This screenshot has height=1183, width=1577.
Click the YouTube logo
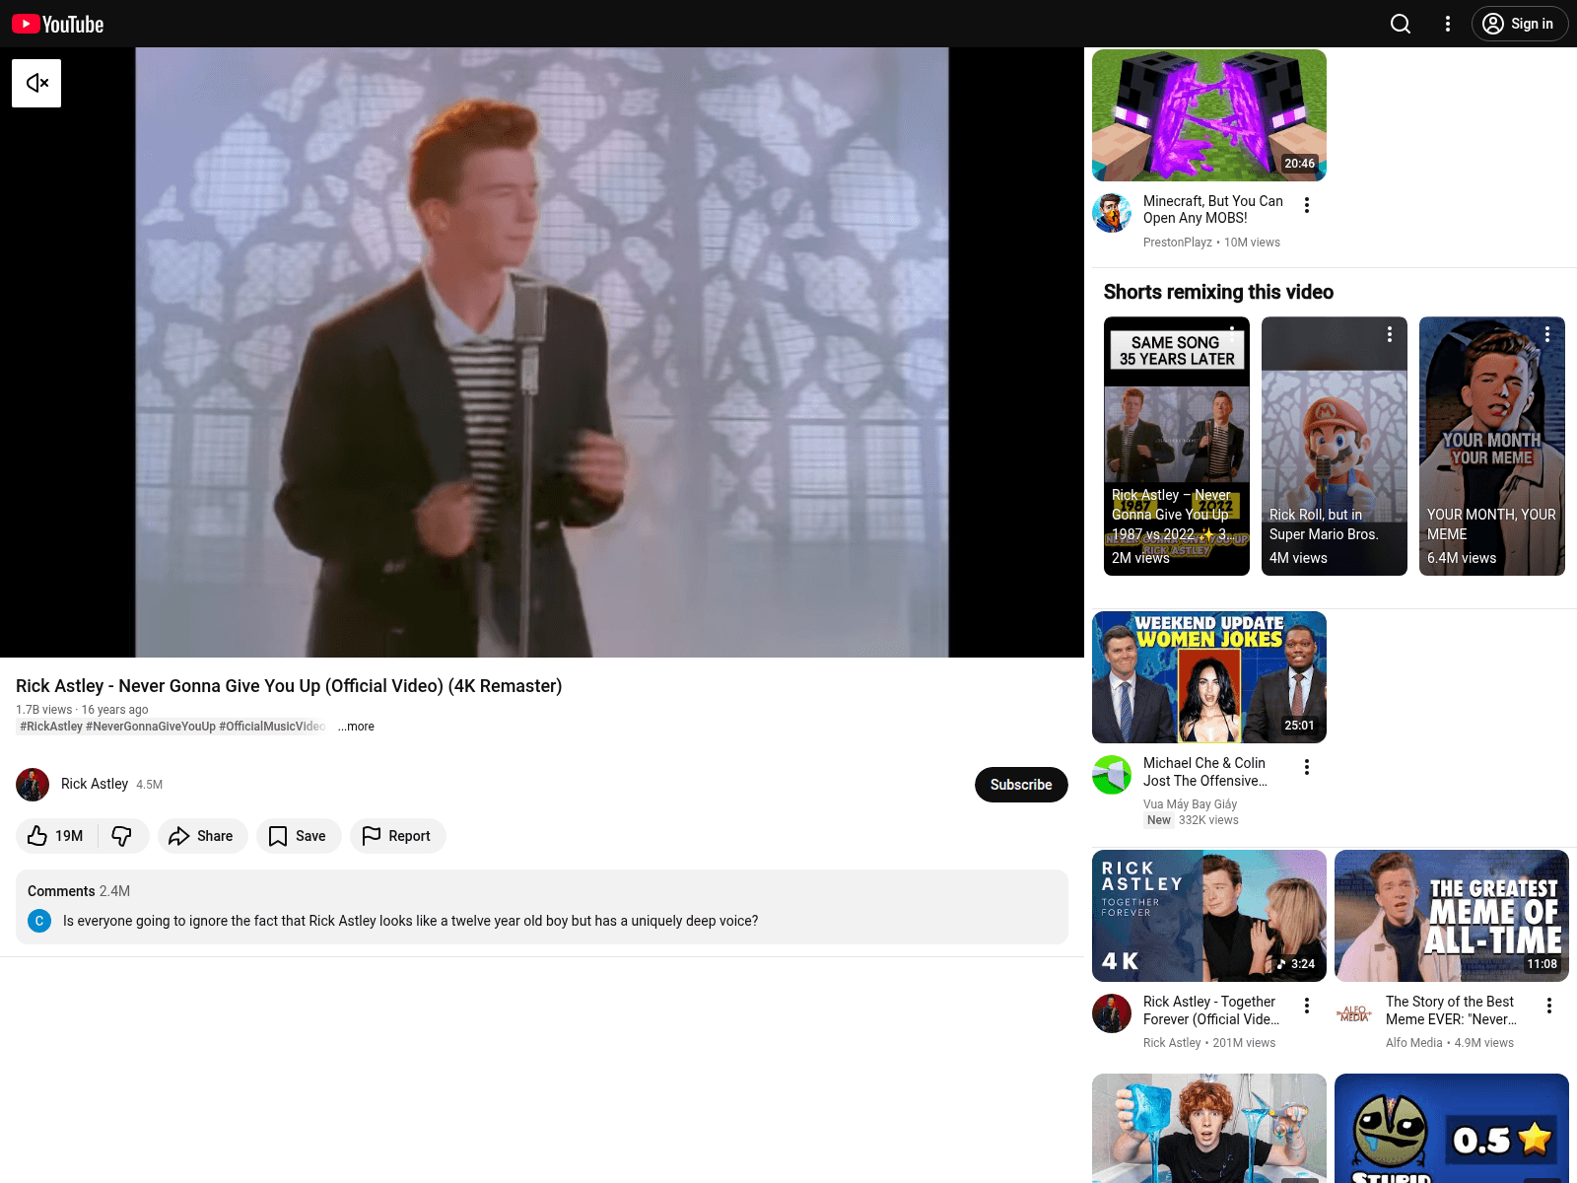[57, 24]
